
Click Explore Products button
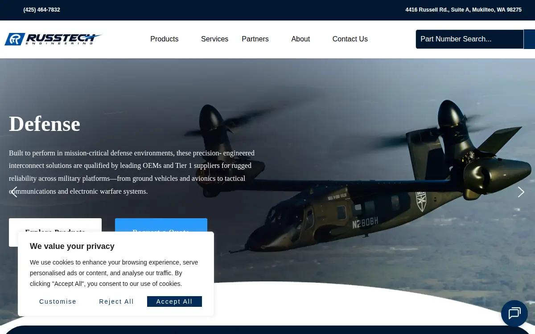55,225
